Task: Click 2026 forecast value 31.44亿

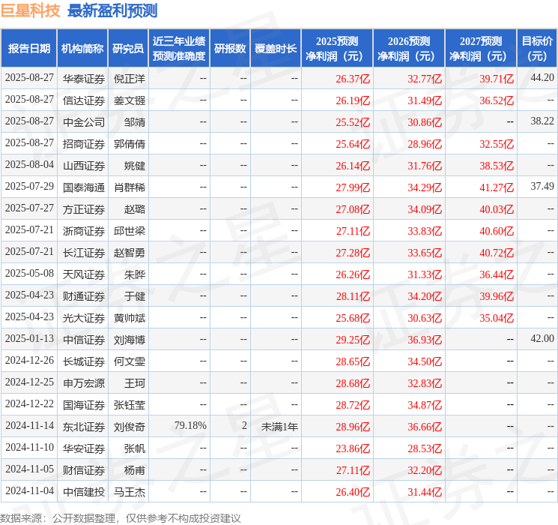Action: point(425,492)
